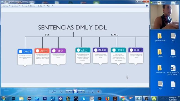Delete the photo with red X
This screenshot has width=180, height=101.
[x=98, y=92]
